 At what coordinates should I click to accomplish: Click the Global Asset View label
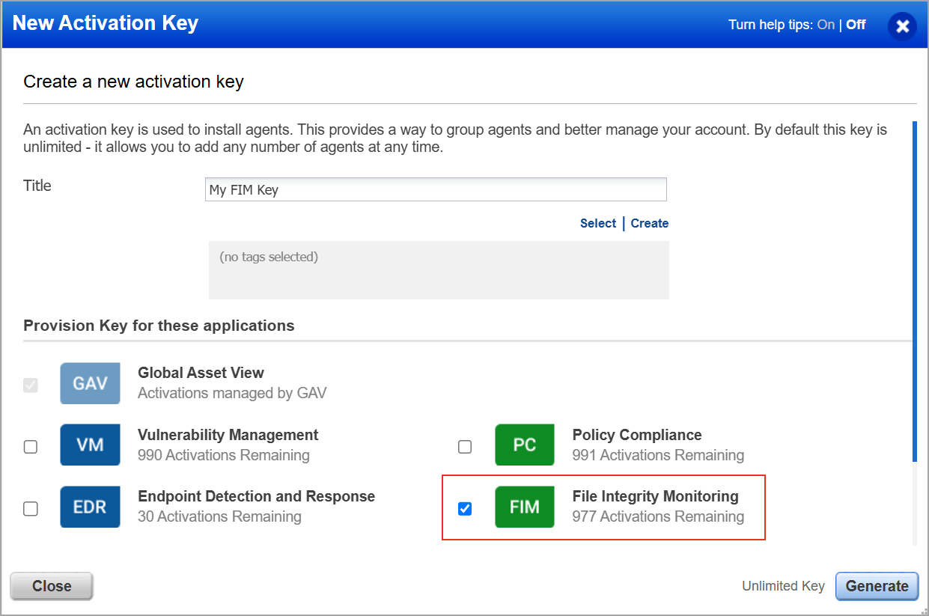[x=201, y=373]
